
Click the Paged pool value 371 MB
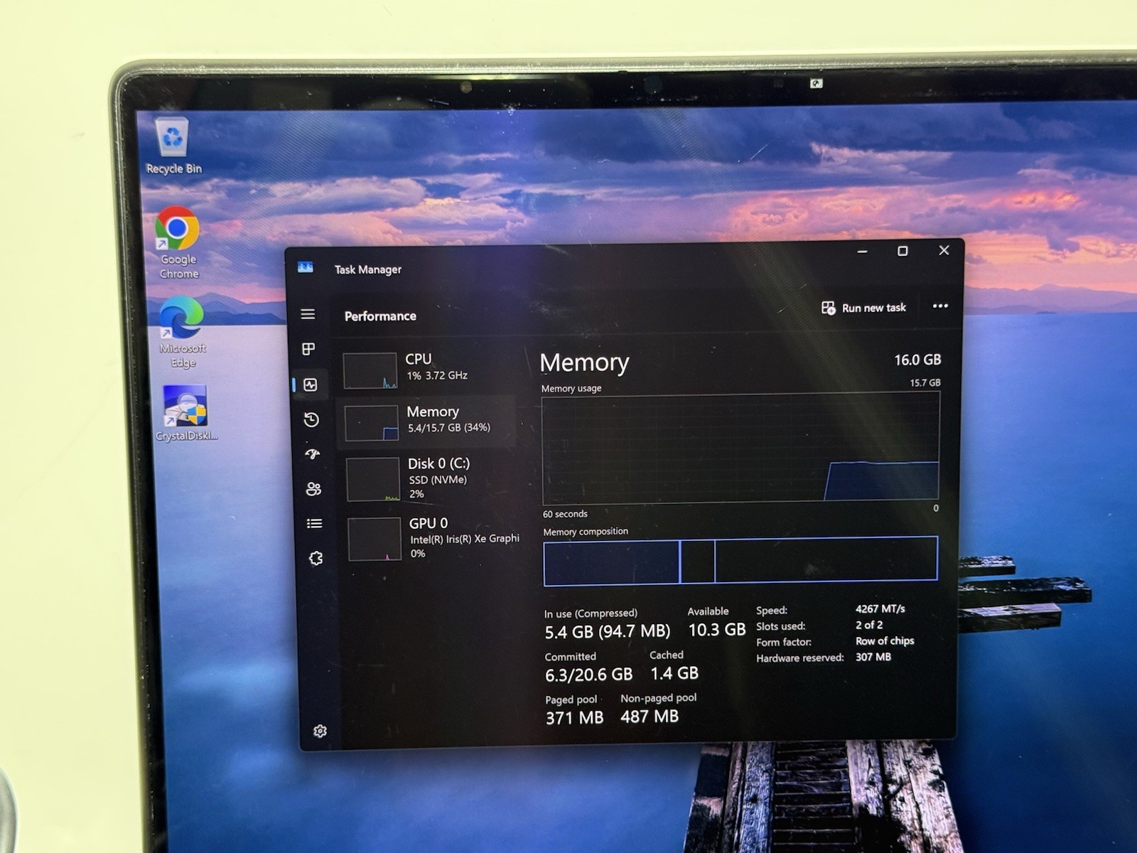[574, 717]
